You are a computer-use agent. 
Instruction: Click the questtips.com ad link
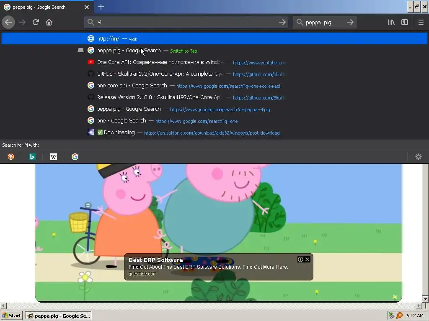tap(142, 274)
